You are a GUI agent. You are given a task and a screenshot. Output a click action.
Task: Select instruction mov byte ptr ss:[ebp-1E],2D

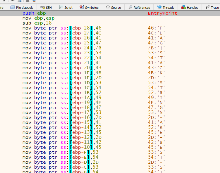(62, 78)
